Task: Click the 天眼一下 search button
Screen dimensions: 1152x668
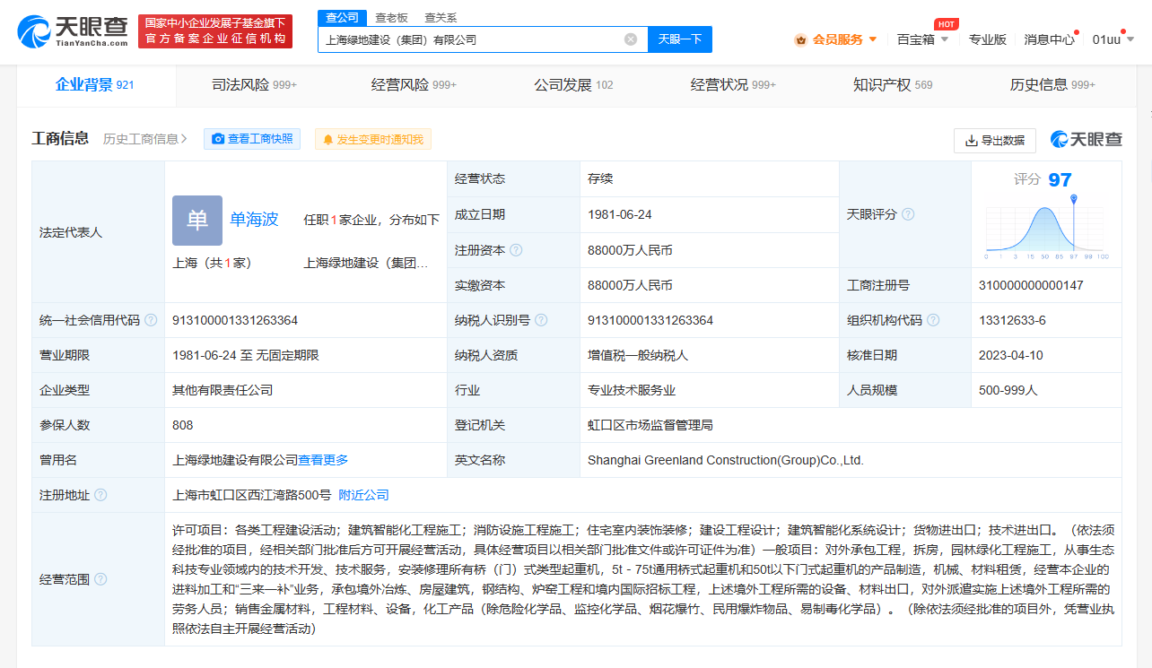Action: point(680,39)
